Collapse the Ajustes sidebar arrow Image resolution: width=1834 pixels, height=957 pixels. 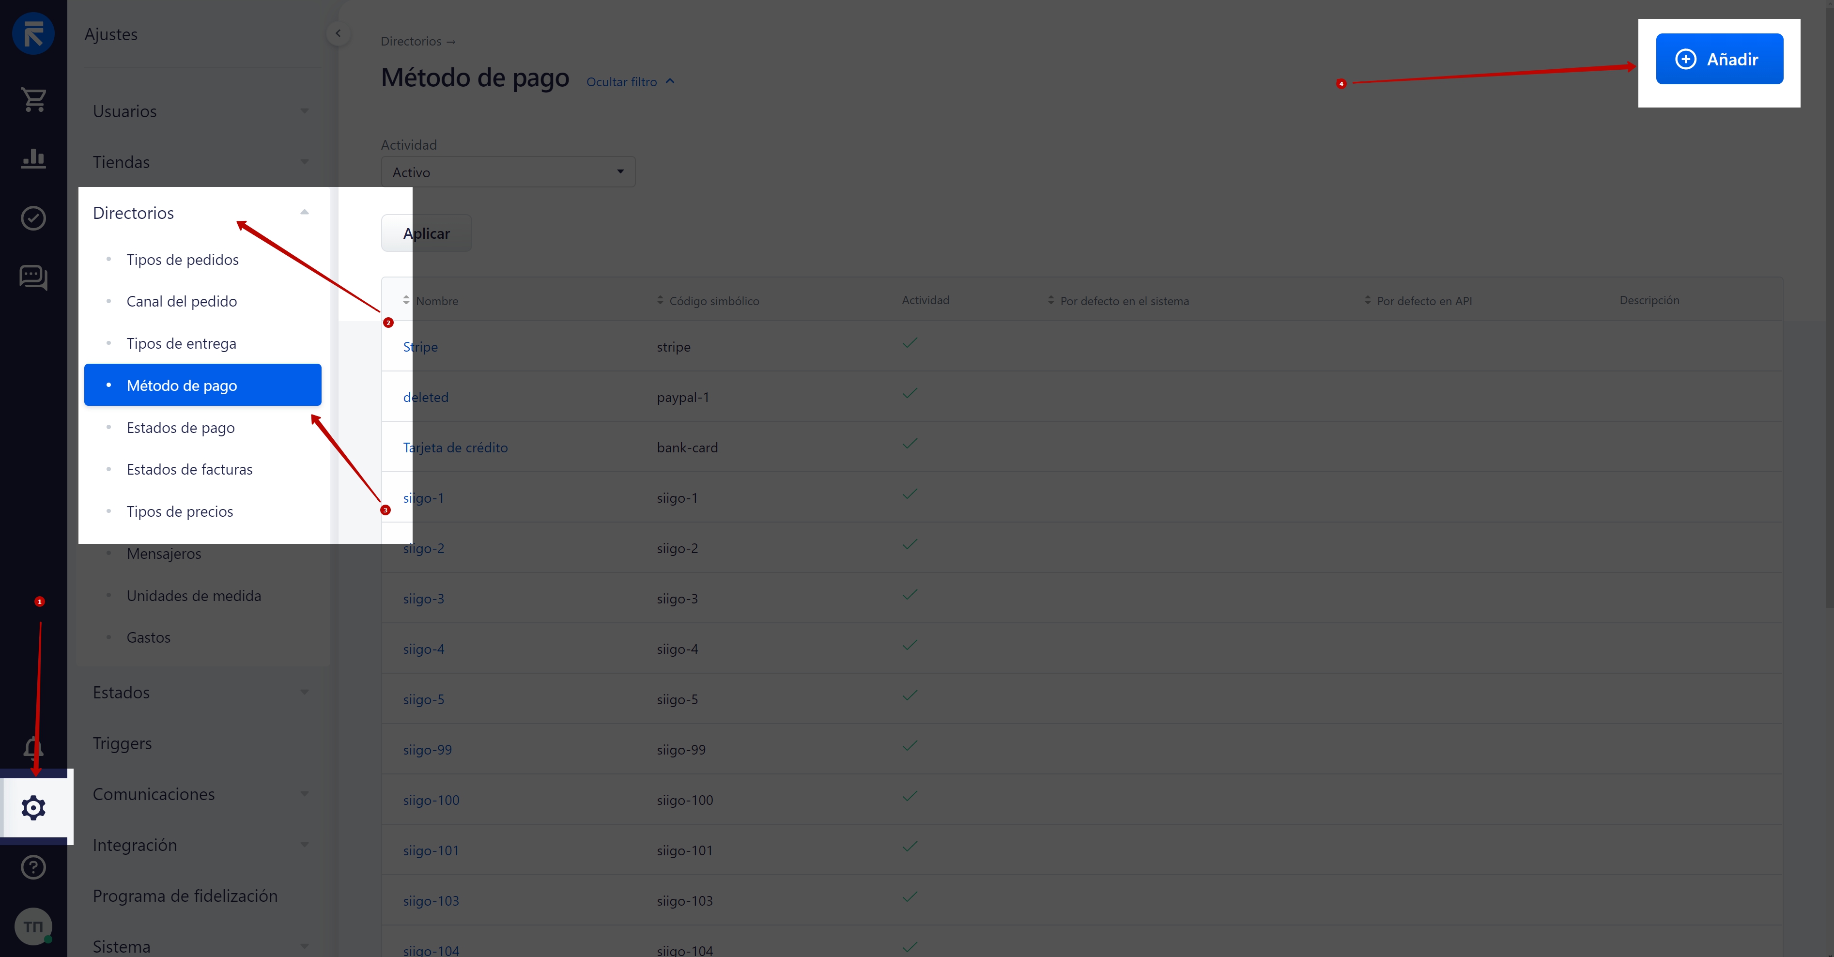(x=338, y=33)
